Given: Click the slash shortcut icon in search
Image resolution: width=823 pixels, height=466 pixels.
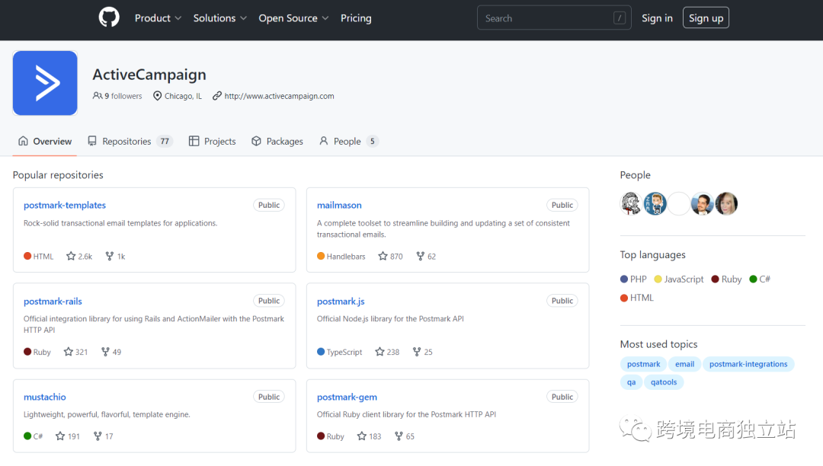Looking at the screenshot, I should [620, 18].
